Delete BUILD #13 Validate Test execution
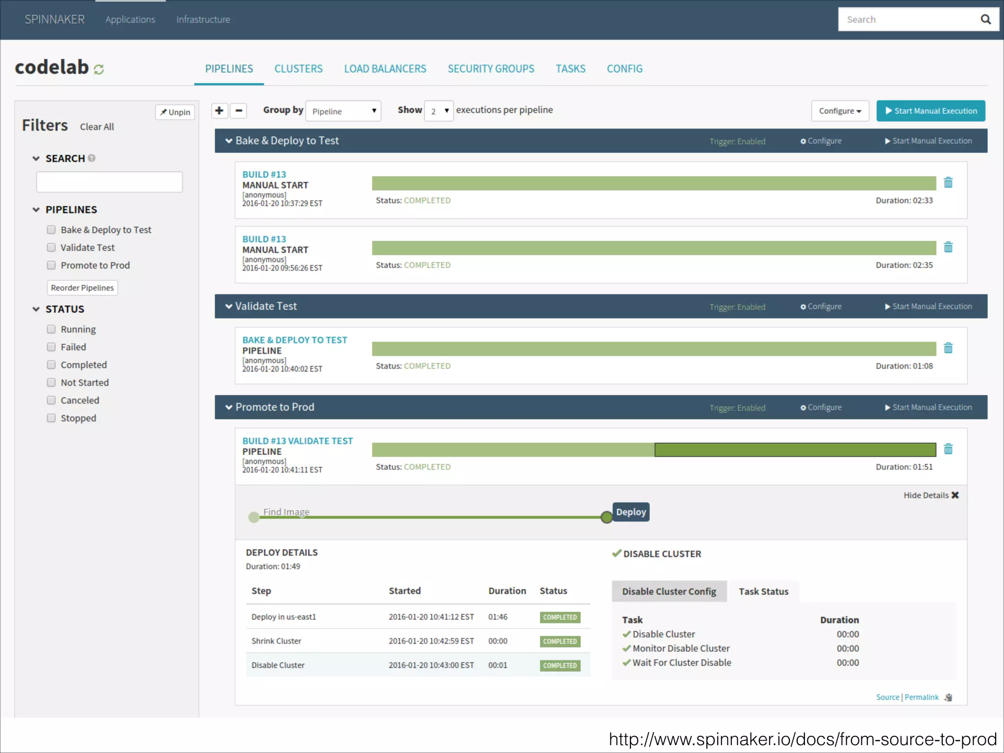Viewport: 1004px width, 753px height. [948, 449]
